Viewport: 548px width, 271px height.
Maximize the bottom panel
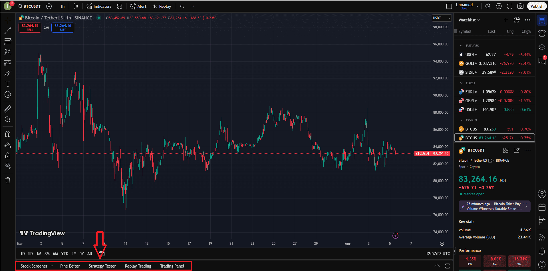click(448, 266)
